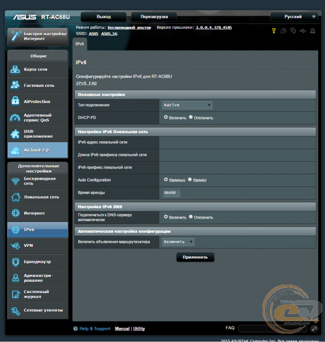
Task: Click the guest network users status icon
Action: [x=283, y=31]
